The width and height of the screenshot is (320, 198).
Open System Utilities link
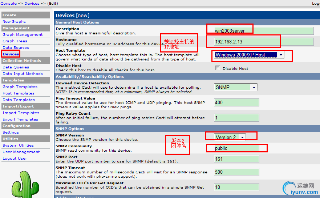click(x=18, y=145)
